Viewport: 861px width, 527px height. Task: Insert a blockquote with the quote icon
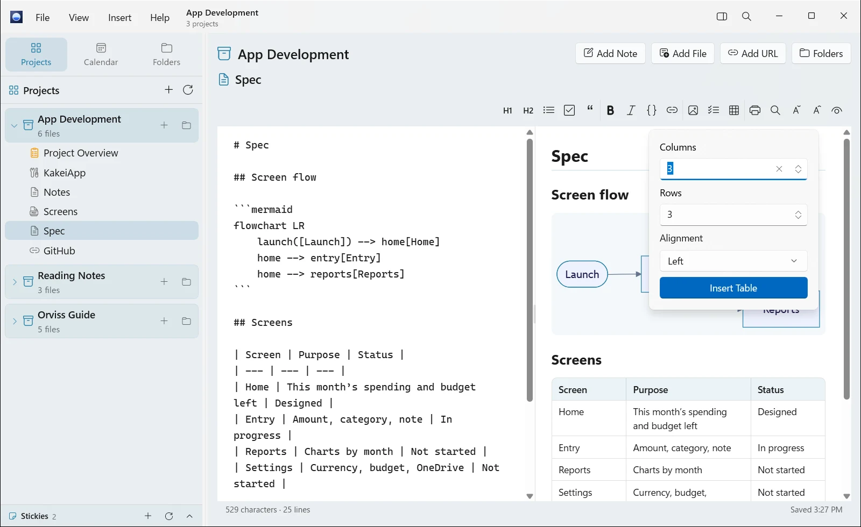coord(590,109)
